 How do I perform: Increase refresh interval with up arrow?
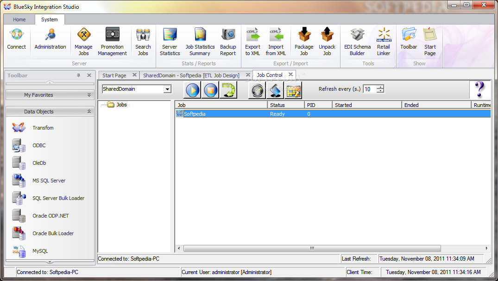pos(380,87)
